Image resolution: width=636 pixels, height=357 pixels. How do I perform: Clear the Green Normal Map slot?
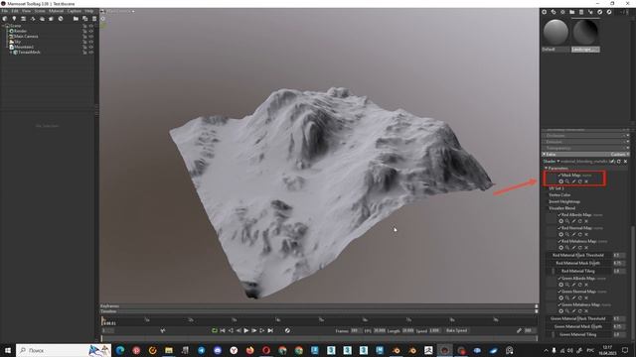coord(586,297)
